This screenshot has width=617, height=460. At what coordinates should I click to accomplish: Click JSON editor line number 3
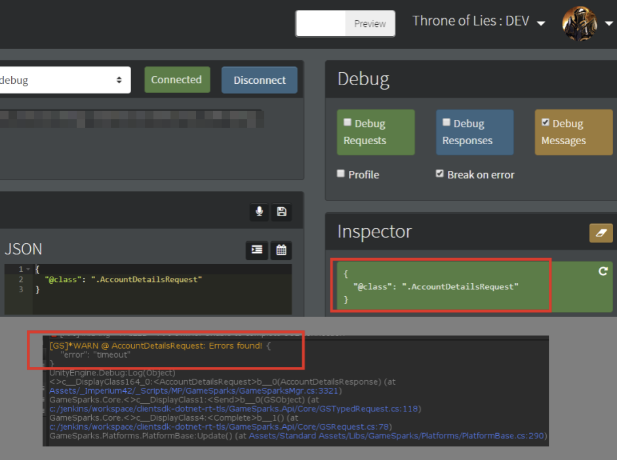[21, 290]
